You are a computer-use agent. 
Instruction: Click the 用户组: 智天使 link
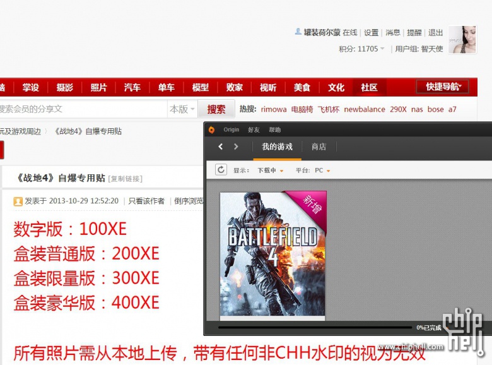pyautogui.click(x=419, y=49)
